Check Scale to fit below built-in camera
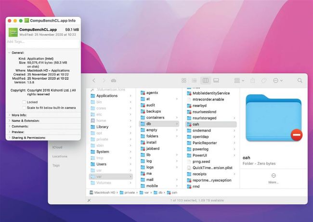 [24, 108]
